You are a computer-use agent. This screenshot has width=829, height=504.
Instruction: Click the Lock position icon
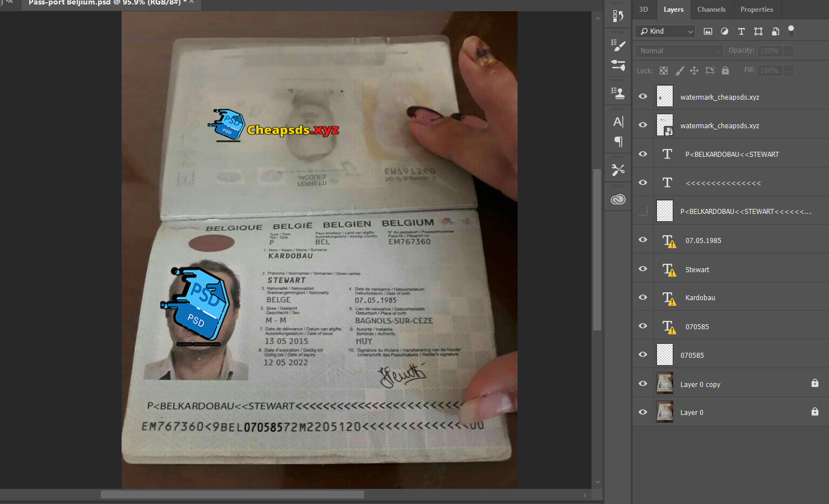pos(694,71)
